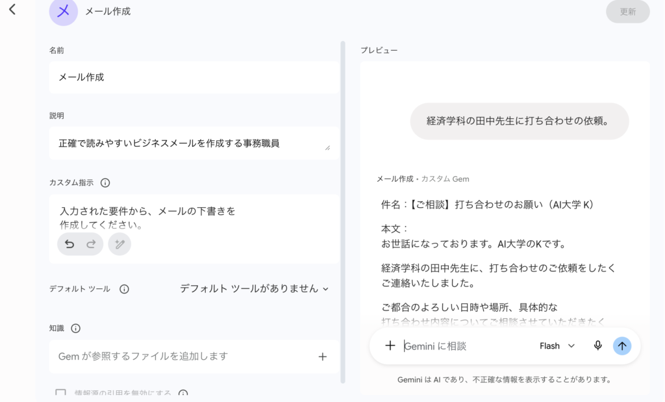The width and height of the screenshot is (665, 402).
Task: Show info icon beside 情報源の引用を無効にする
Action: (x=183, y=394)
